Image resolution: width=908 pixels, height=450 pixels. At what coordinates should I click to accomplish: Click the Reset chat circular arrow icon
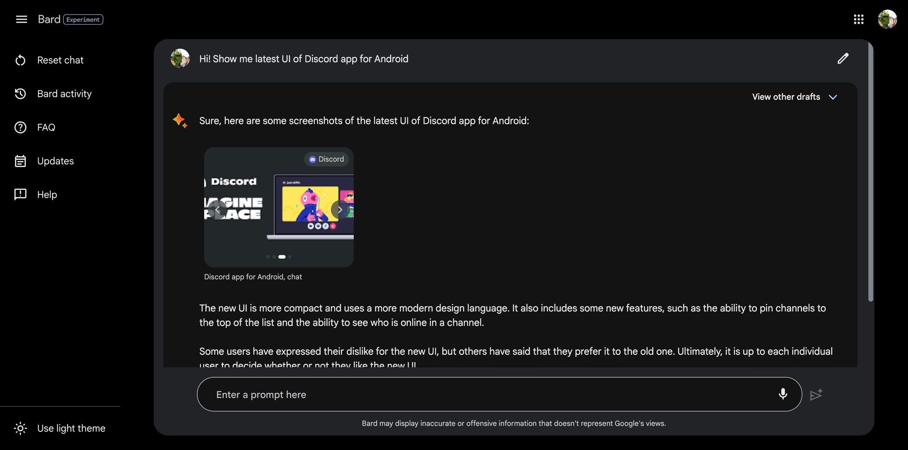pos(20,60)
